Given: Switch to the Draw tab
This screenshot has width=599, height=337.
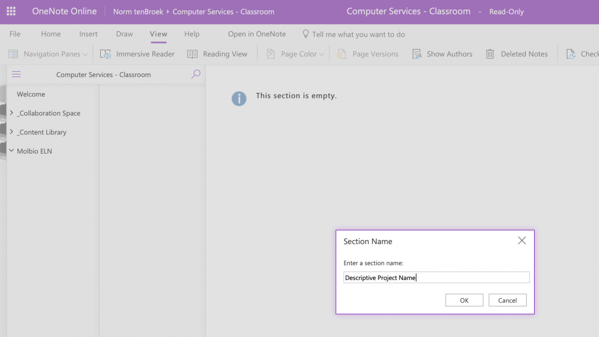Looking at the screenshot, I should (x=124, y=34).
